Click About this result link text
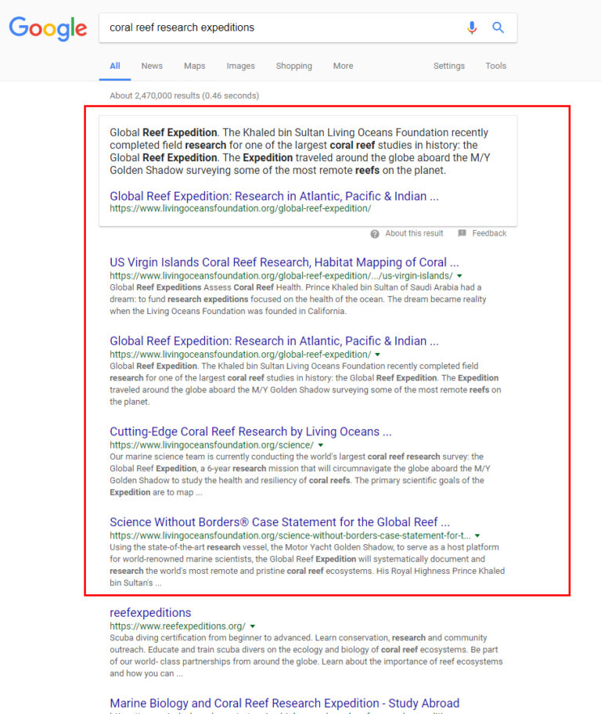 (x=414, y=233)
